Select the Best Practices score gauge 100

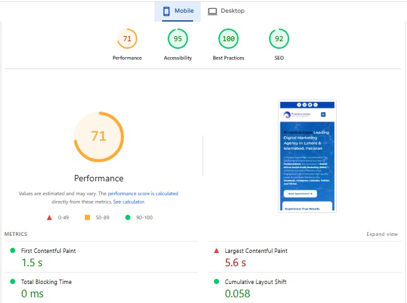point(229,39)
